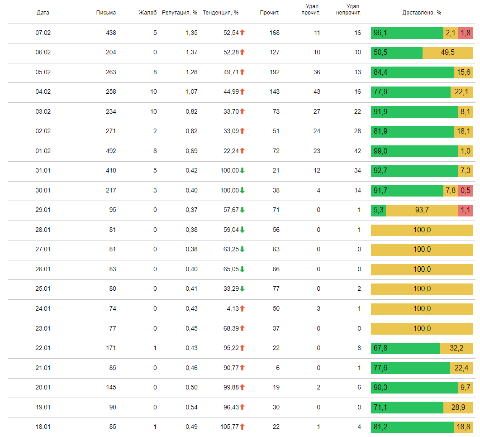Click the yellow 49,5 segment of the 06.02 bar
The width and height of the screenshot is (480, 437).
pyautogui.click(x=447, y=53)
